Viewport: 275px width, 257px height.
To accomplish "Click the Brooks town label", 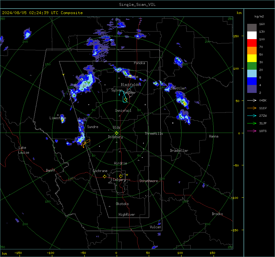I will (x=217, y=214).
